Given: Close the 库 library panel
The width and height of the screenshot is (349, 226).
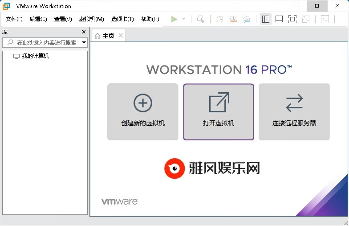Looking at the screenshot, I should click(x=84, y=32).
